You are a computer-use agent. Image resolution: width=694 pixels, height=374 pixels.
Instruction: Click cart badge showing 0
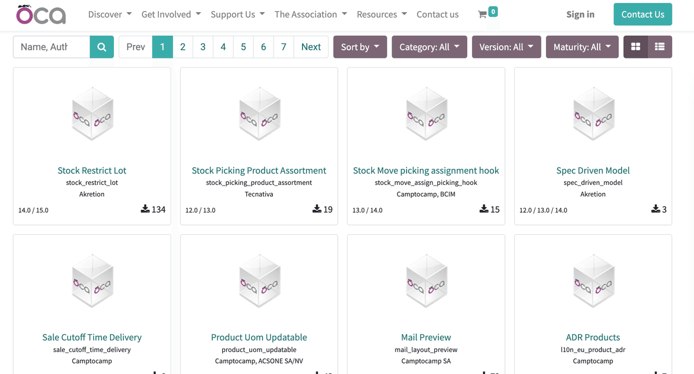493,11
